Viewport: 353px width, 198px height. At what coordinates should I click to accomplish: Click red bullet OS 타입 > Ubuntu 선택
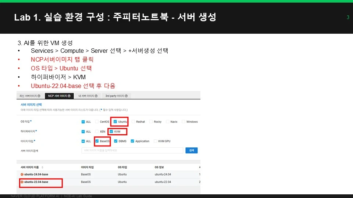point(61,68)
